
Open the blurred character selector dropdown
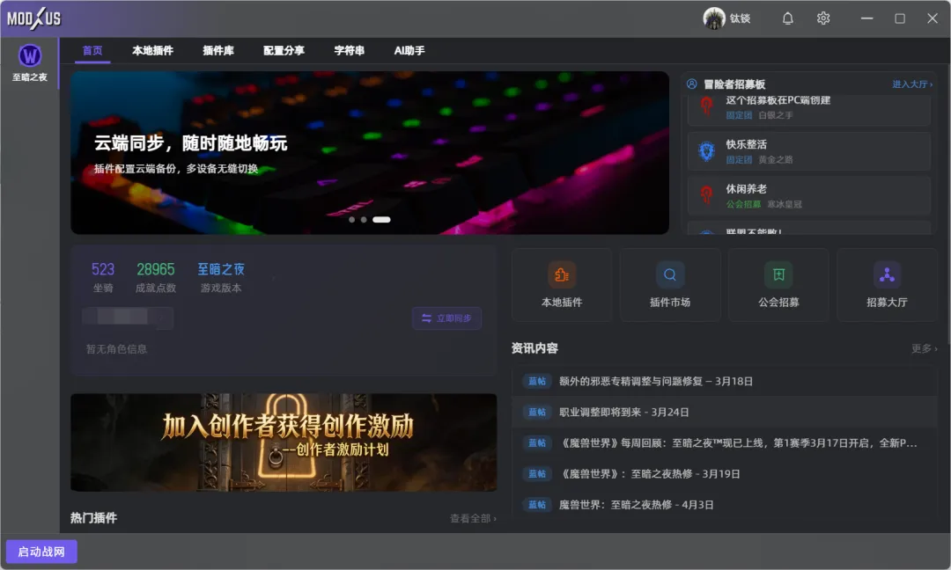[x=128, y=318]
